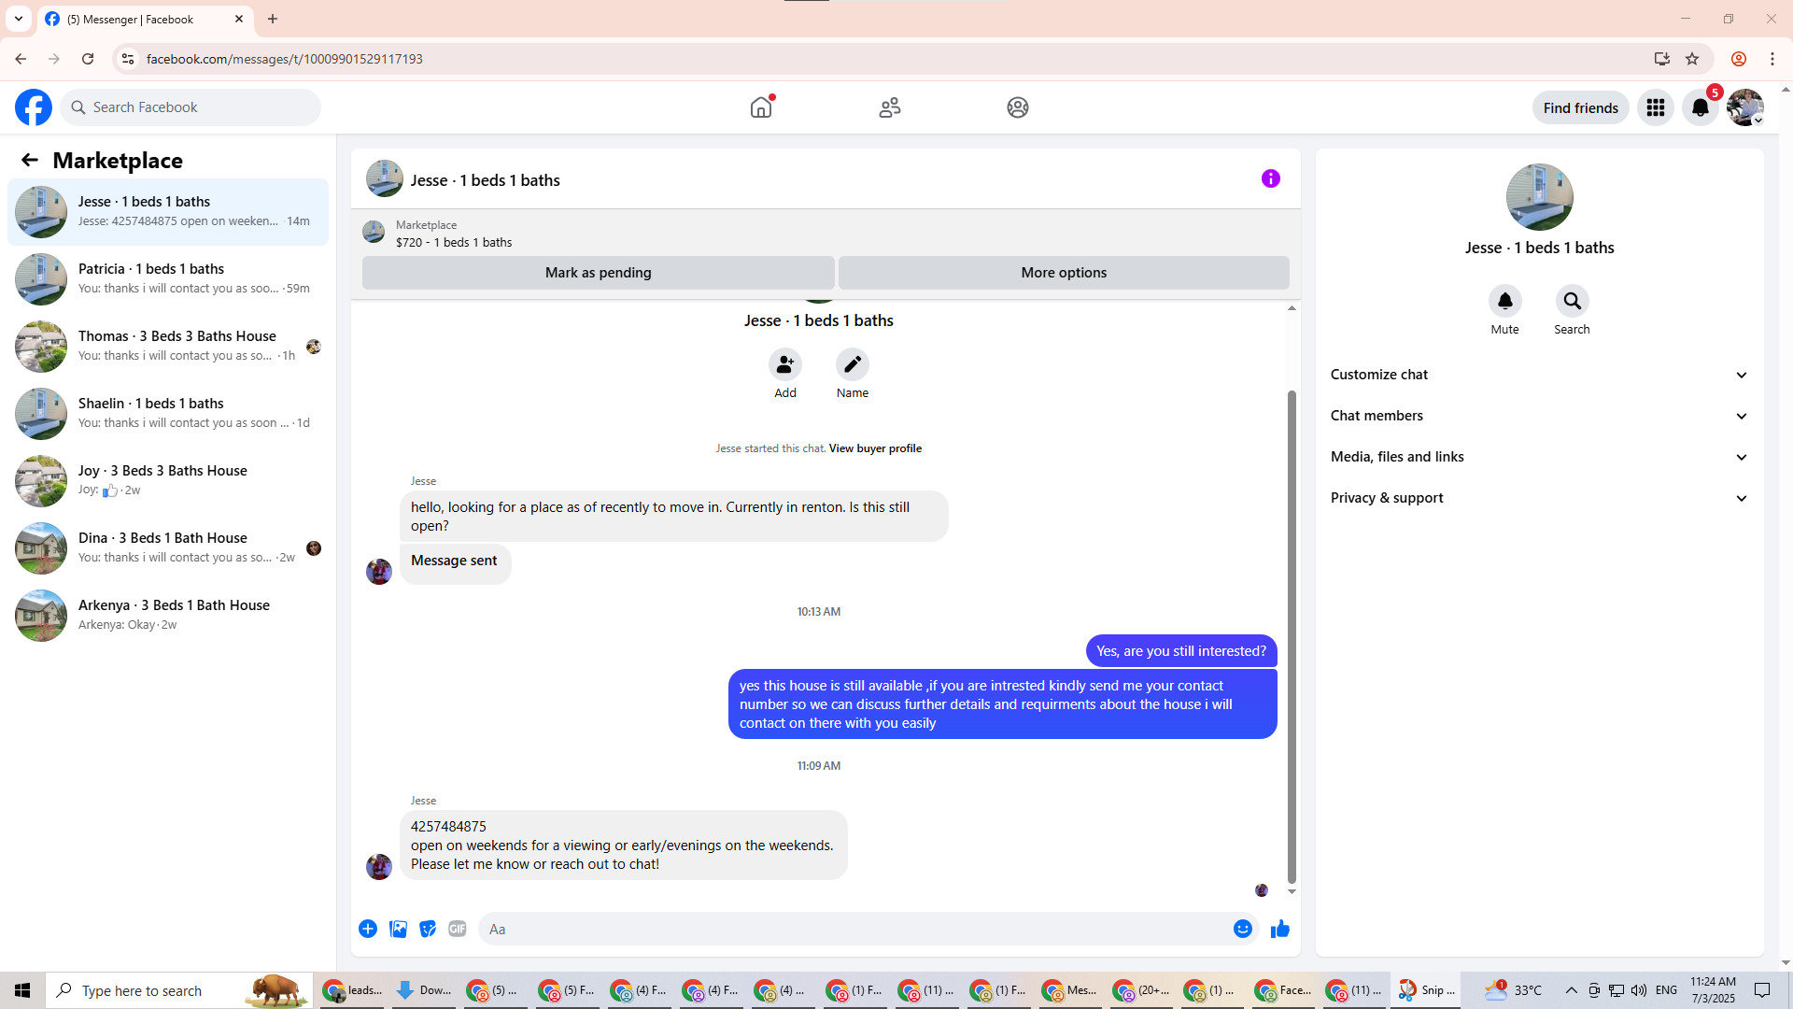Click the Aa message input field
The height and width of the screenshot is (1009, 1793).
[x=850, y=929]
